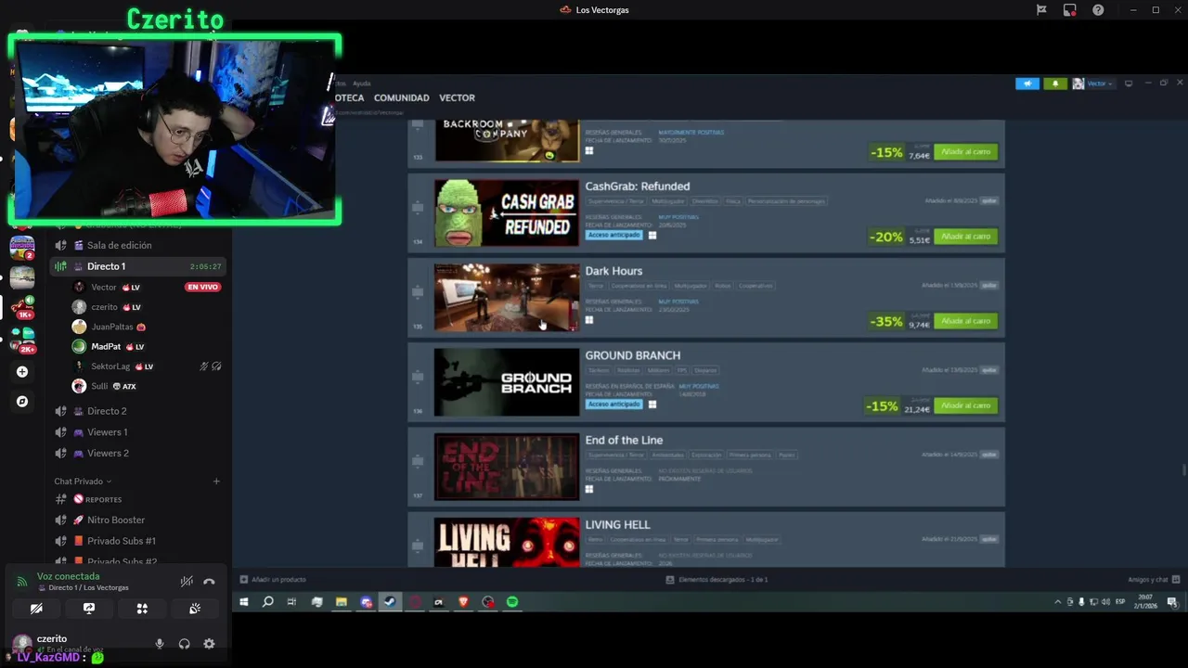This screenshot has width=1188, height=668.
Task: Open Steam notifications bell
Action: pos(1055,83)
